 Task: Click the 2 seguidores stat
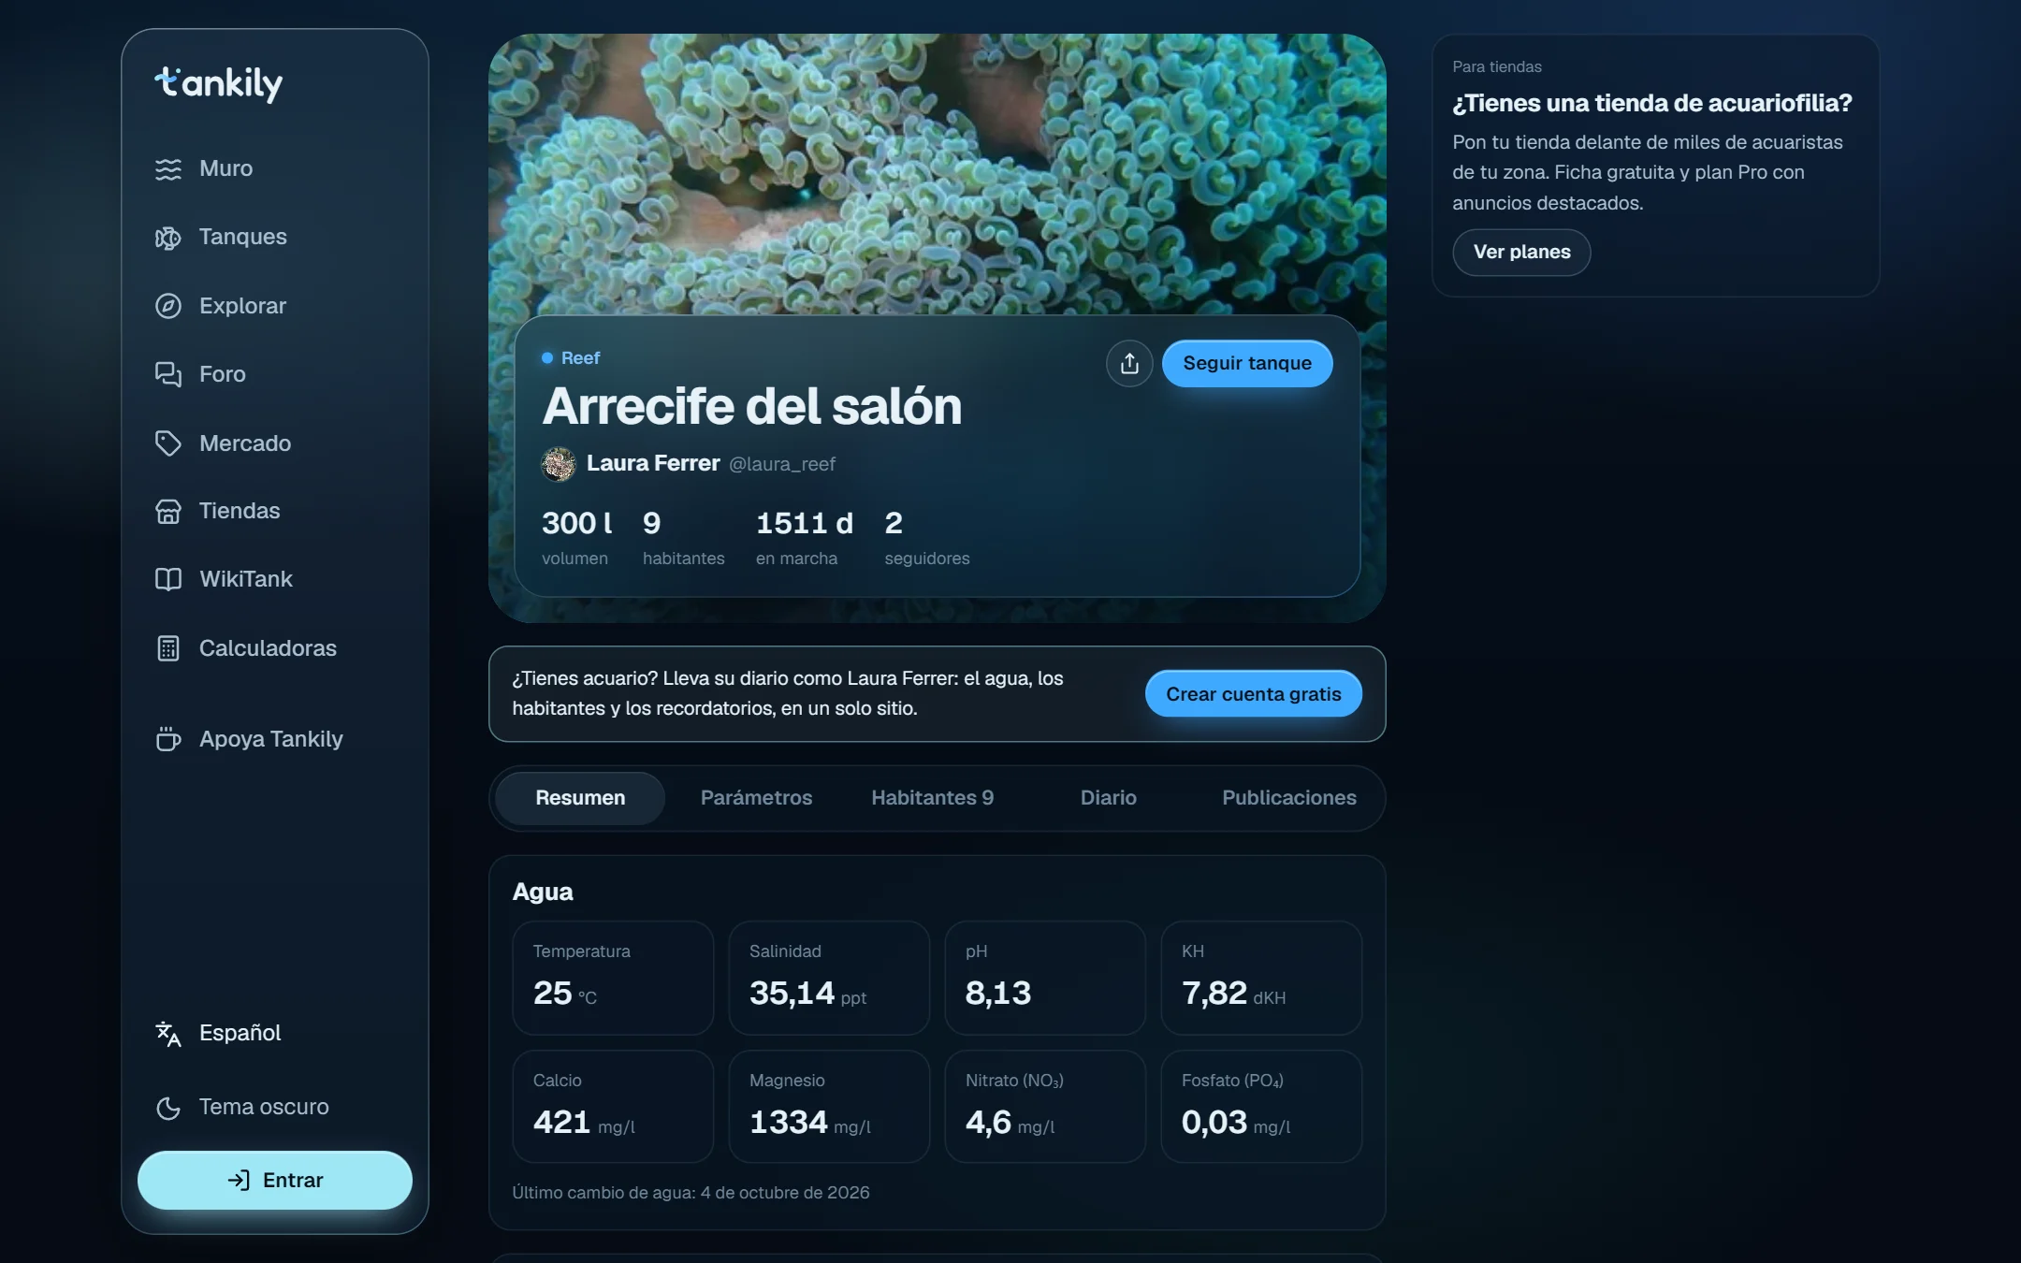[x=926, y=538]
